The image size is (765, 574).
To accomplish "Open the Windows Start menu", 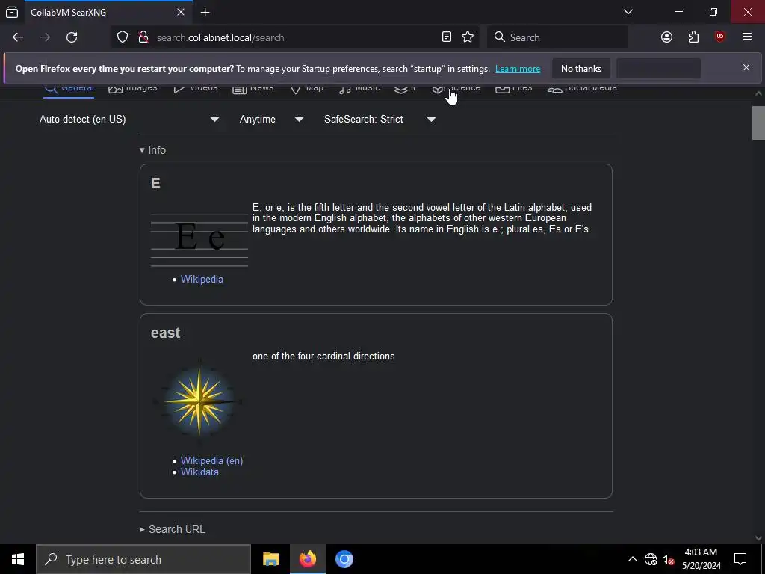I will (18, 559).
